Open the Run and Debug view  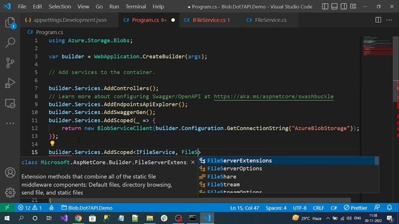[10, 83]
